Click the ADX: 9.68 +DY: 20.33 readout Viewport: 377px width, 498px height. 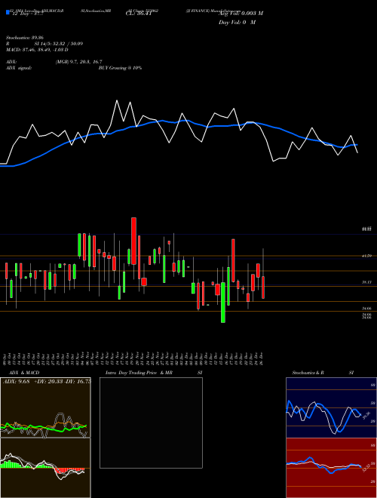coord(47,382)
